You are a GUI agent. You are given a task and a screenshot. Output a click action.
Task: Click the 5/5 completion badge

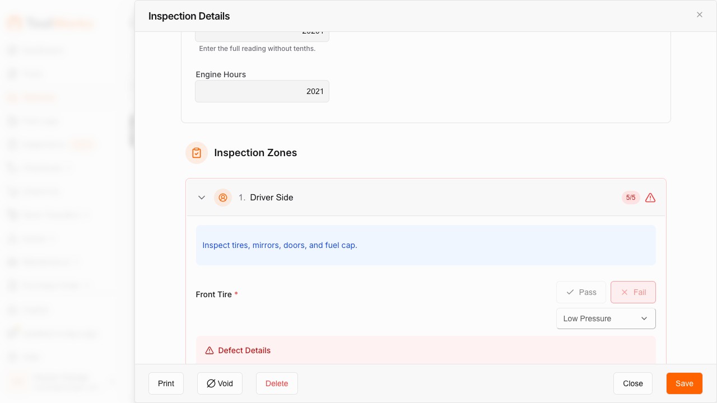click(x=631, y=198)
